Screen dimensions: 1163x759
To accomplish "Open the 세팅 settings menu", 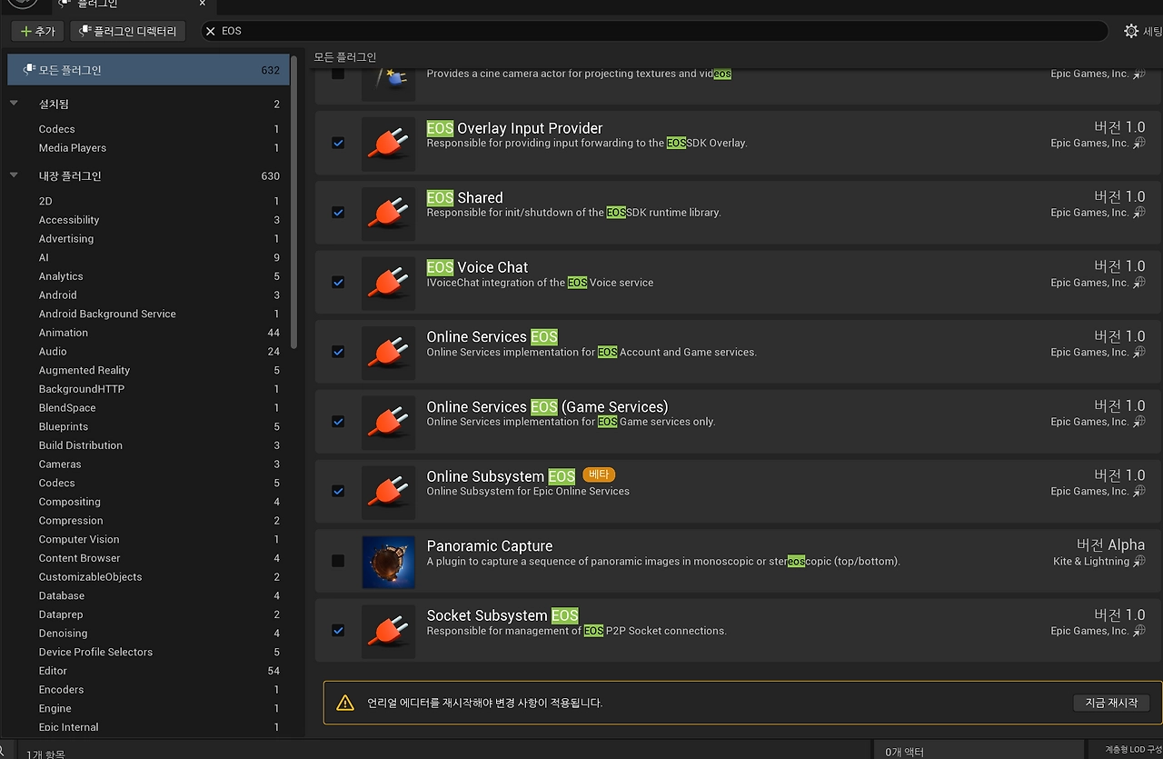I will click(1143, 31).
